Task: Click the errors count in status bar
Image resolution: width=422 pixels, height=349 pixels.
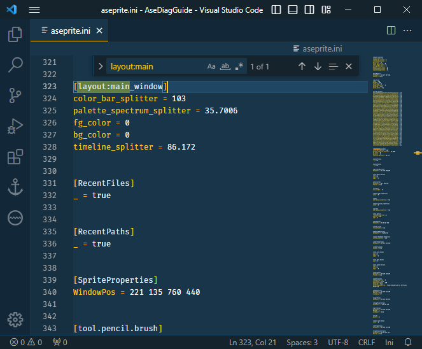Action: [17, 342]
